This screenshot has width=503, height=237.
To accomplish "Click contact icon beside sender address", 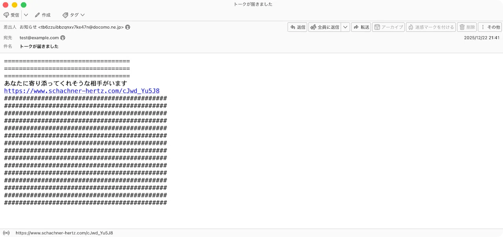I will (x=128, y=27).
